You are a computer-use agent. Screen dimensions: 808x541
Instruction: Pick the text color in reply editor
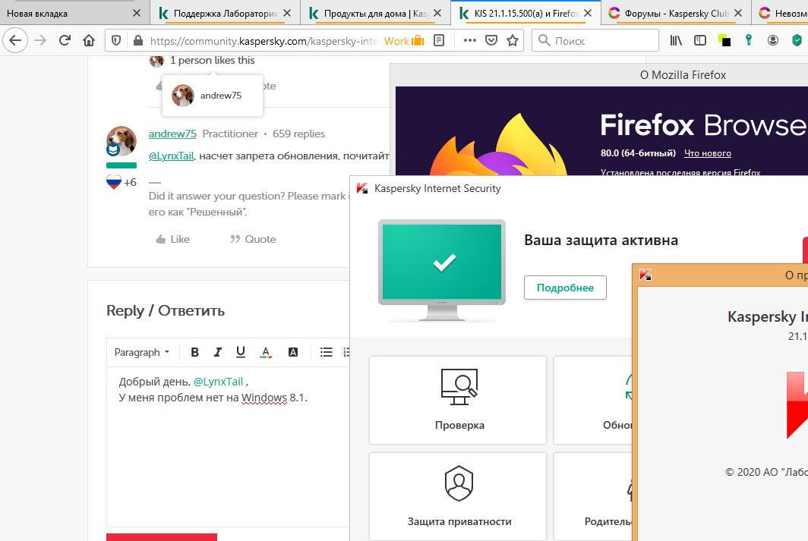pyautogui.click(x=265, y=352)
